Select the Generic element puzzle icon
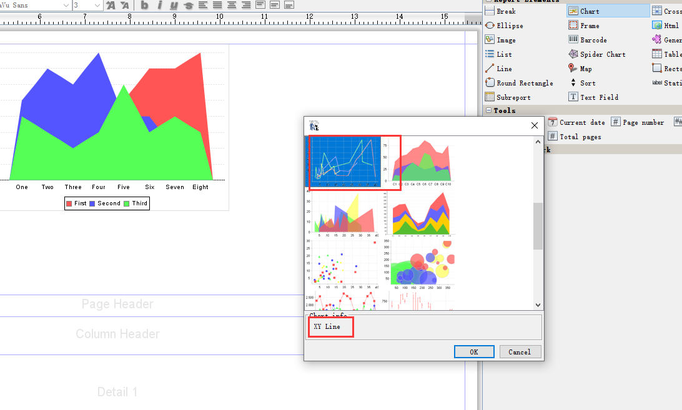 point(657,40)
